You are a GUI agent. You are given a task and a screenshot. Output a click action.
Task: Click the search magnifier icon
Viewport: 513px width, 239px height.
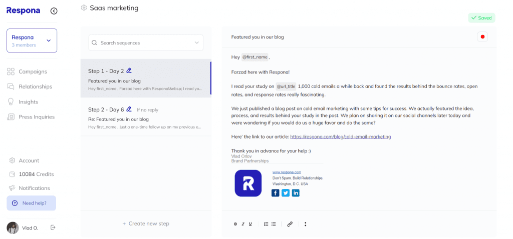tap(94, 43)
